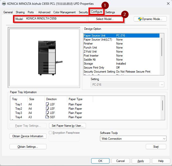Click Tray4 SEF page direction icon
The width and height of the screenshot is (172, 166).
(x=47, y=117)
